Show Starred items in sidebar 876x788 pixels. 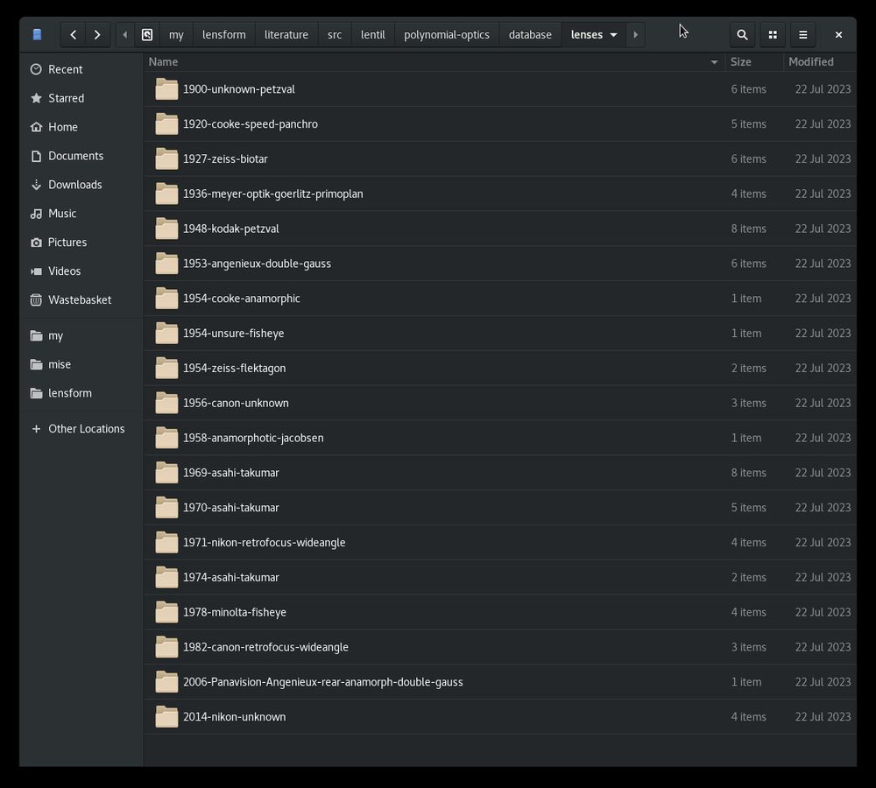(81, 98)
